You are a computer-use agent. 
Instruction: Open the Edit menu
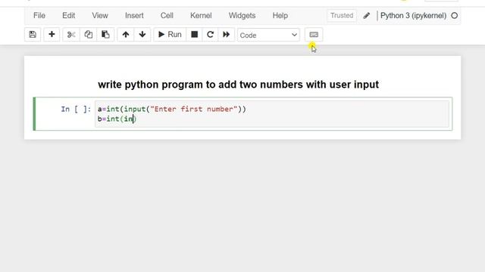[68, 15]
